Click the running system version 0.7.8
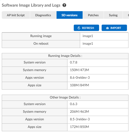 [x=73, y=62]
